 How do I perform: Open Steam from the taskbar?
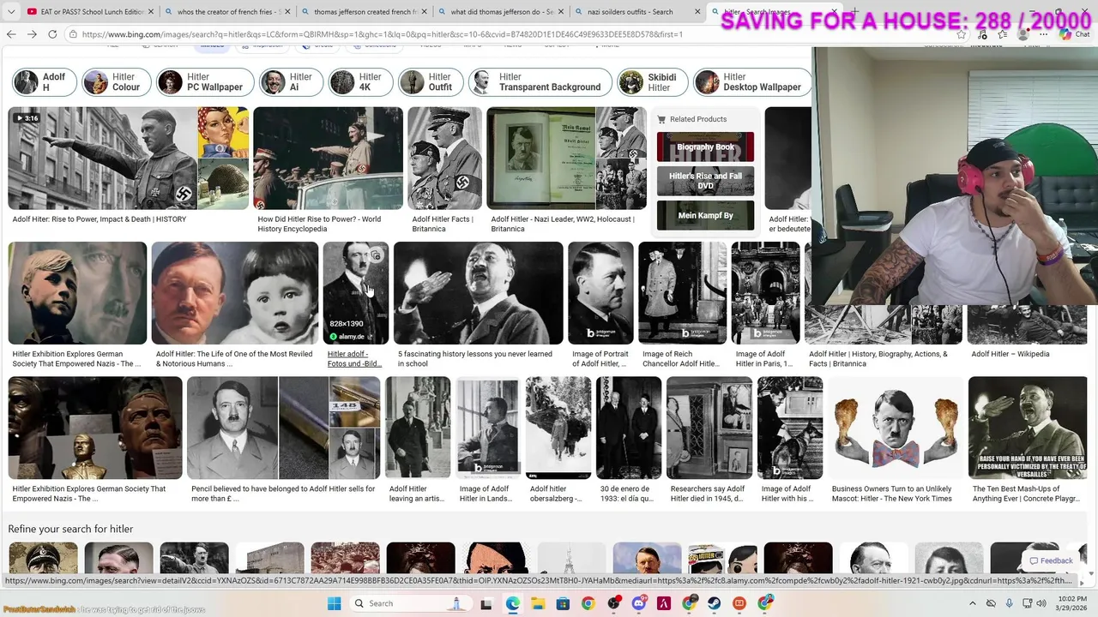click(715, 603)
